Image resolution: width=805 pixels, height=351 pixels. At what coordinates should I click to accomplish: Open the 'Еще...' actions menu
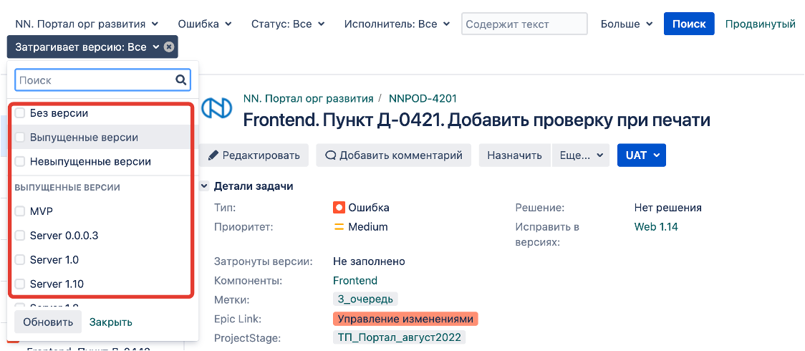580,155
